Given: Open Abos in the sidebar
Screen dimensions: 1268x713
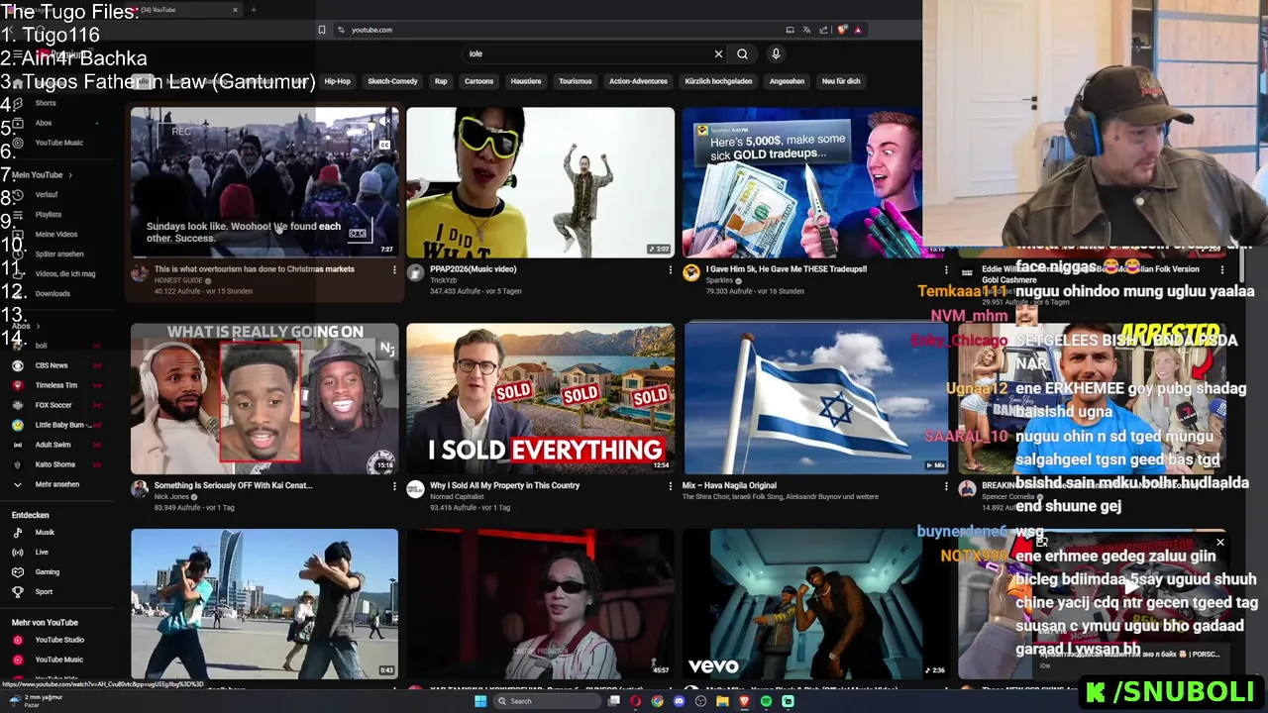Looking at the screenshot, I should [44, 123].
